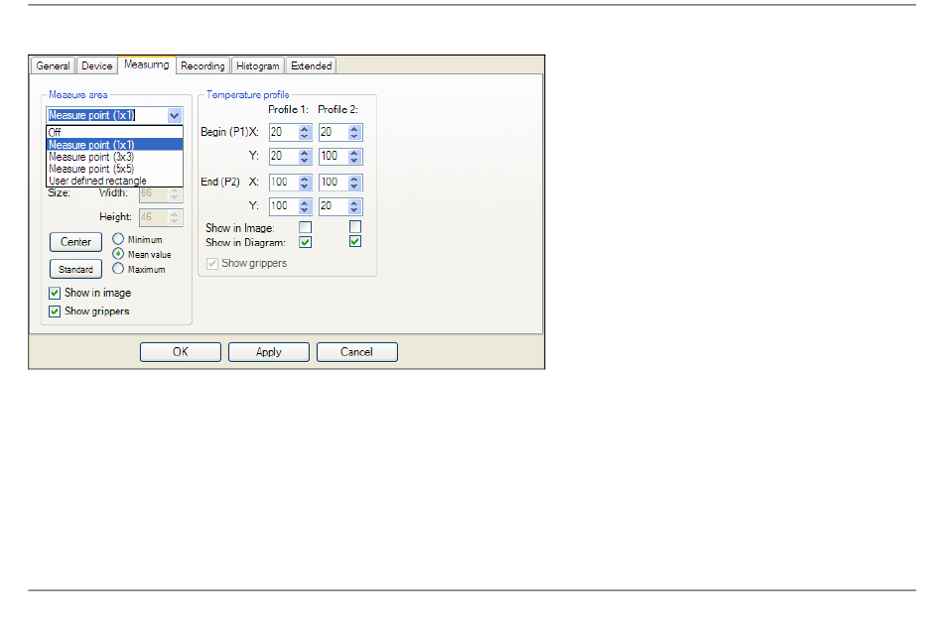The height and width of the screenshot is (621, 943).
Task: Open the Extended tab
Action: coord(311,66)
